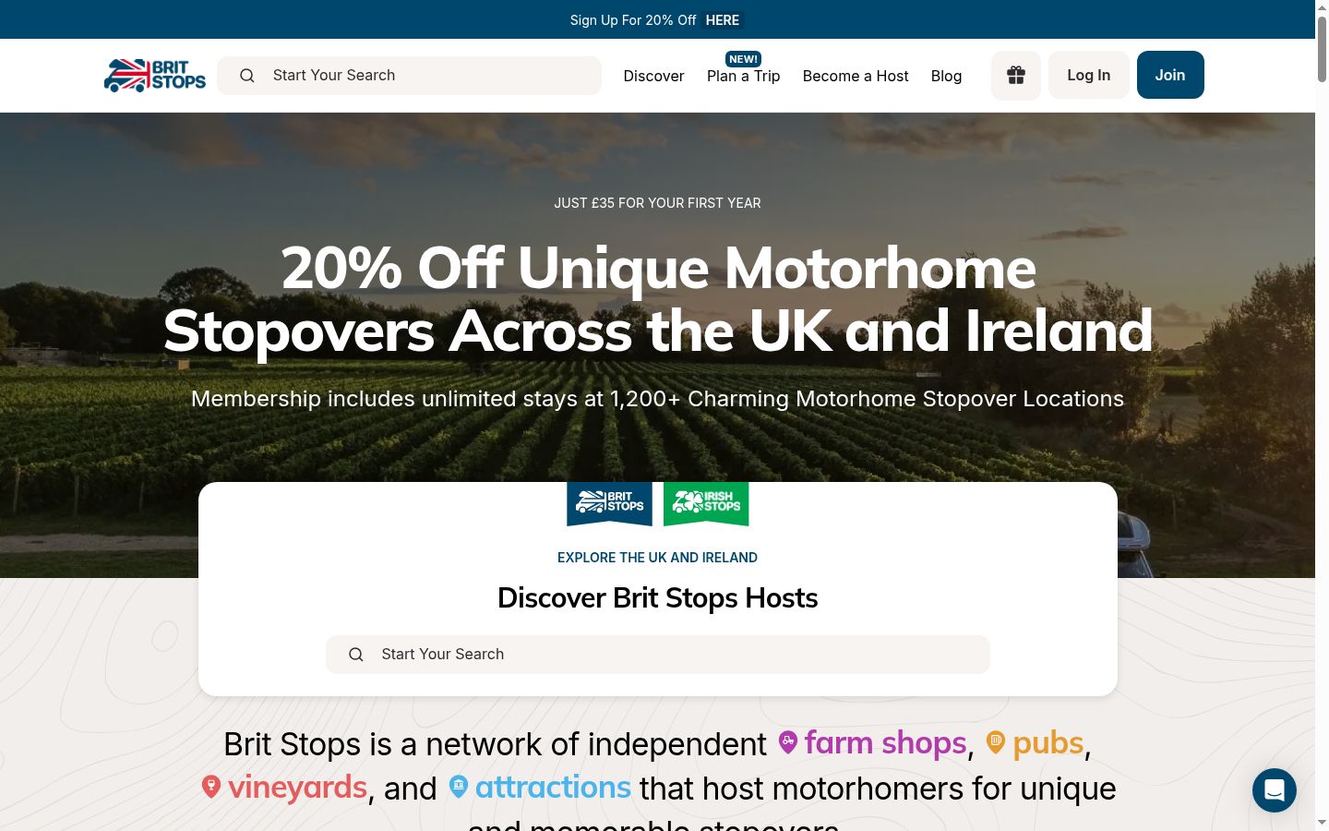The width and height of the screenshot is (1329, 831).
Task: Click the attractions pin icon
Action: pos(459,787)
